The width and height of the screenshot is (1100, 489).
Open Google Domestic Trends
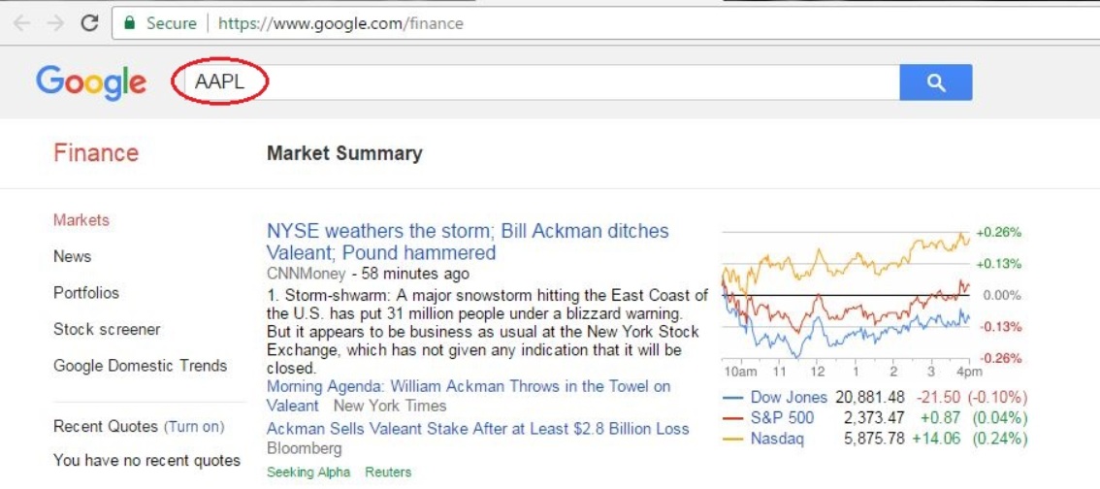141,366
